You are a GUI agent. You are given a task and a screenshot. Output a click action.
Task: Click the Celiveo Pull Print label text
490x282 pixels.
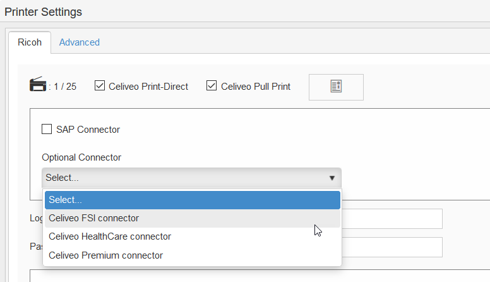(256, 87)
